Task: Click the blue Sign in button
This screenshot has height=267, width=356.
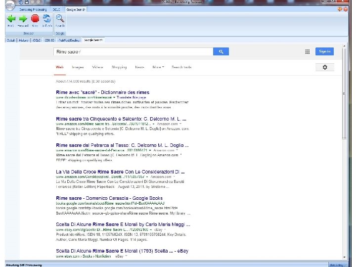Action: [325, 51]
